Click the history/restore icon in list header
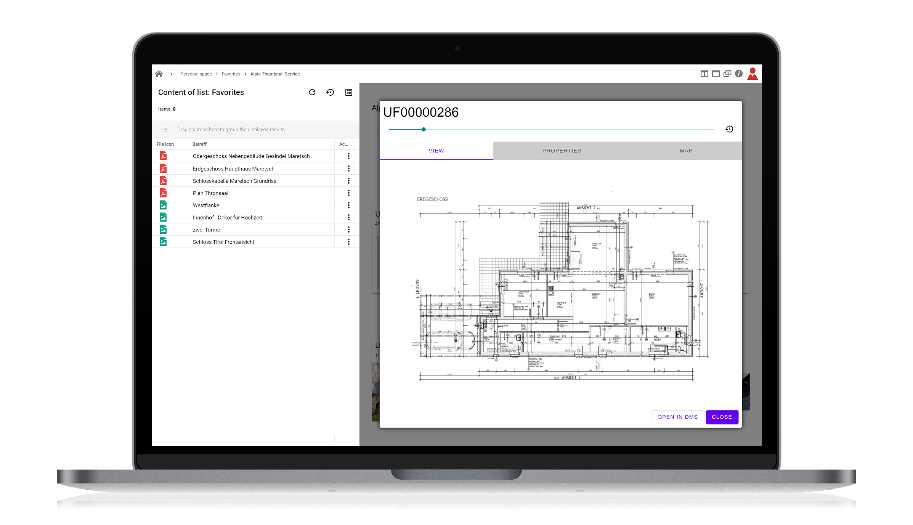The image size is (913, 525). (331, 92)
